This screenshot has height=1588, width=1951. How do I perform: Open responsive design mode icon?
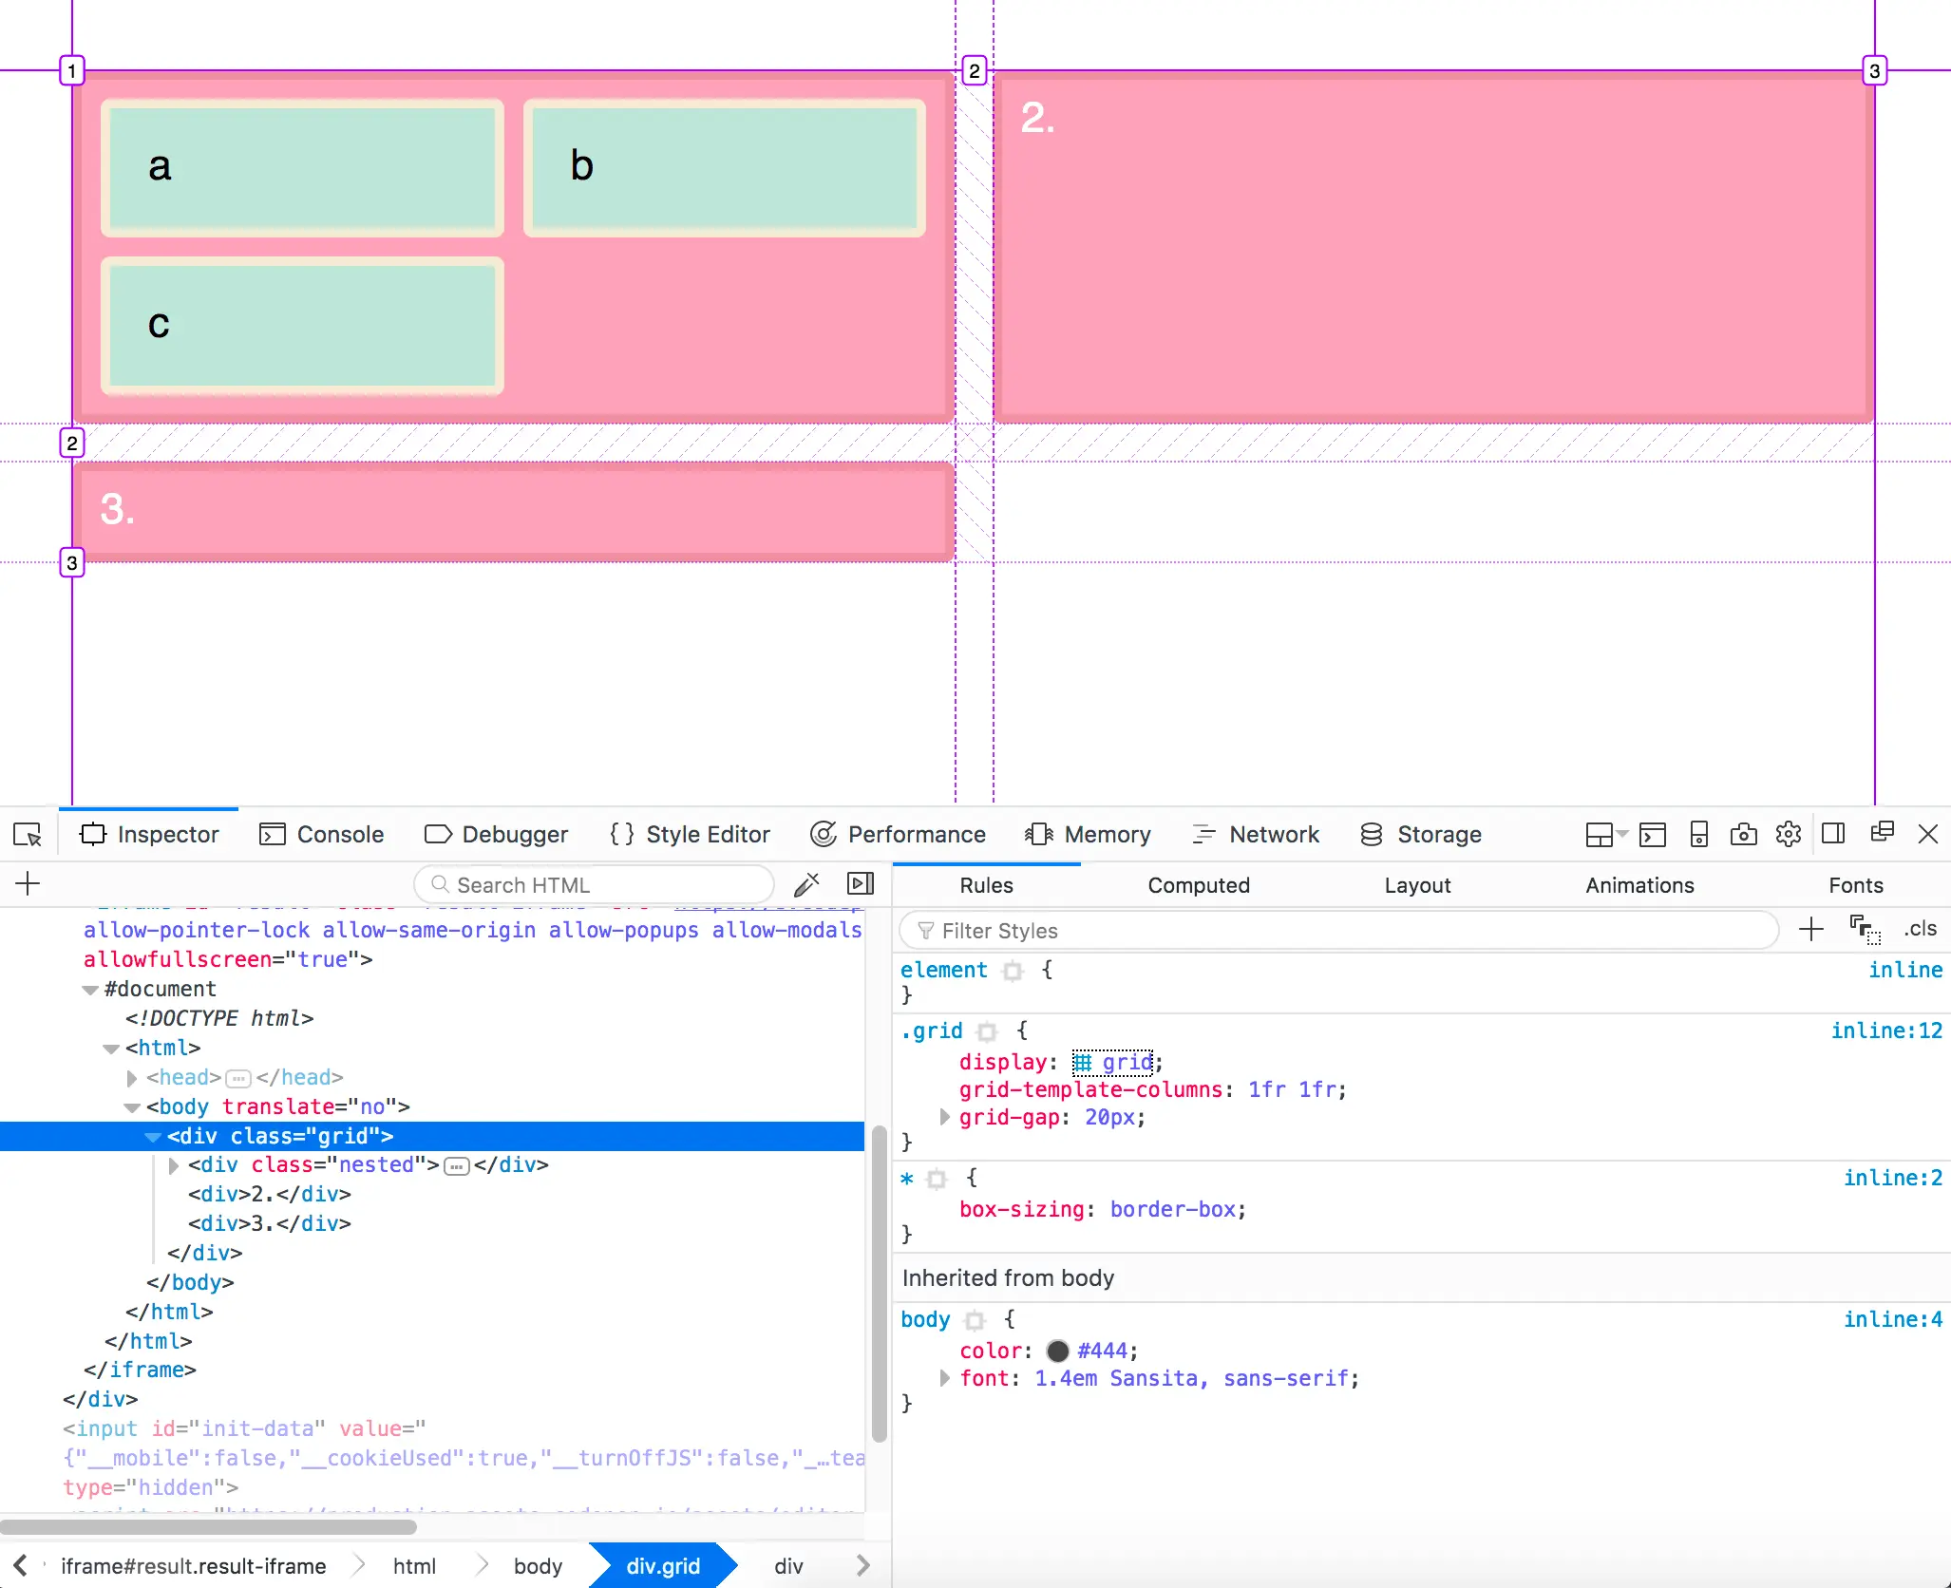point(1698,835)
